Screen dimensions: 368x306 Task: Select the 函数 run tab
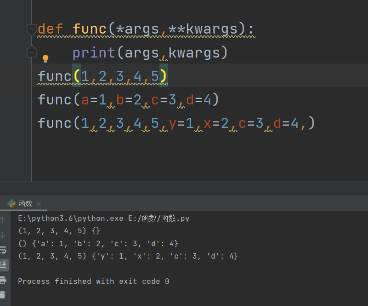coord(24,203)
